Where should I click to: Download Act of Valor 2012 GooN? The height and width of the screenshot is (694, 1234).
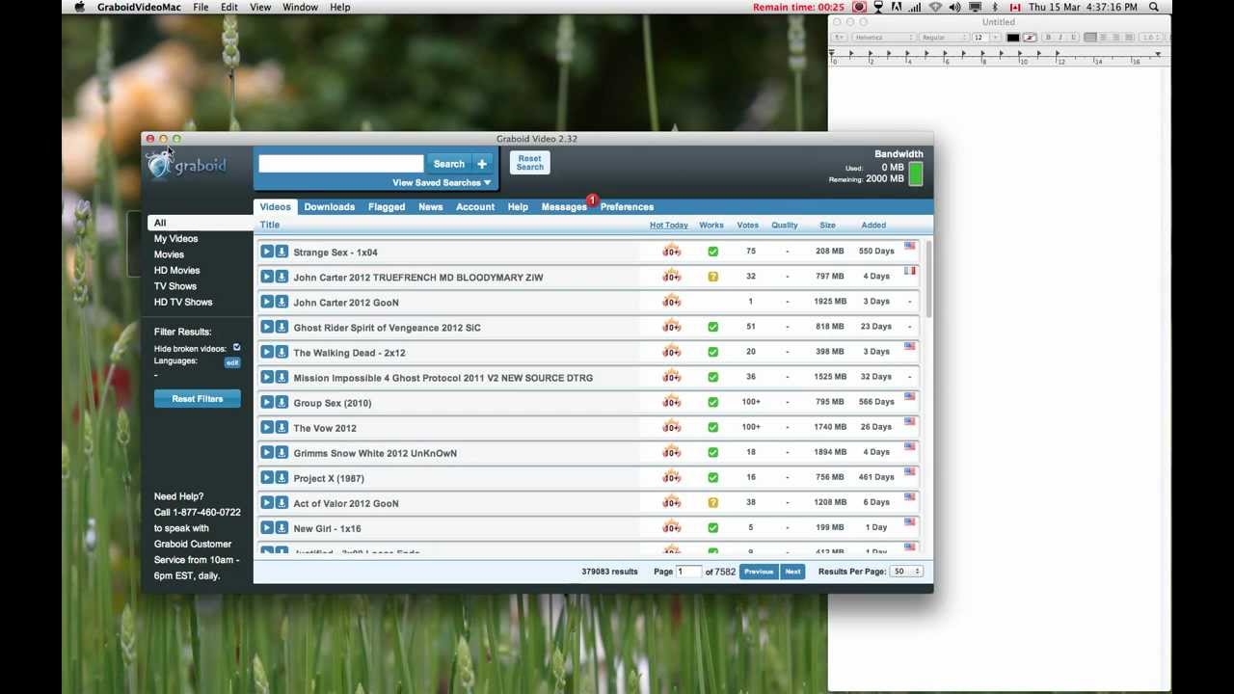click(x=282, y=502)
